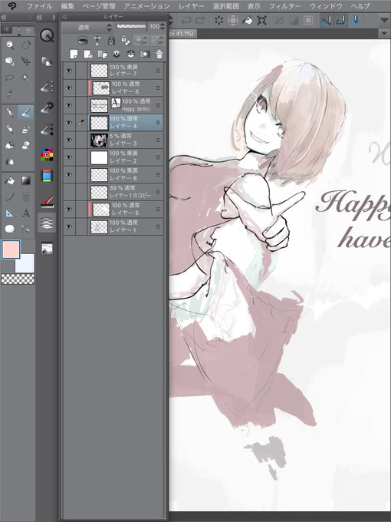Select the Airbrush spray tool

tap(26, 129)
